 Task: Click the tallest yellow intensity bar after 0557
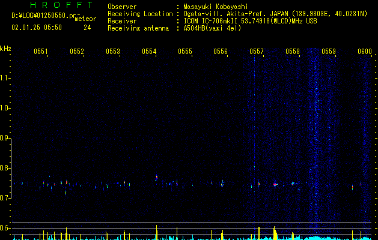[x=275, y=233]
